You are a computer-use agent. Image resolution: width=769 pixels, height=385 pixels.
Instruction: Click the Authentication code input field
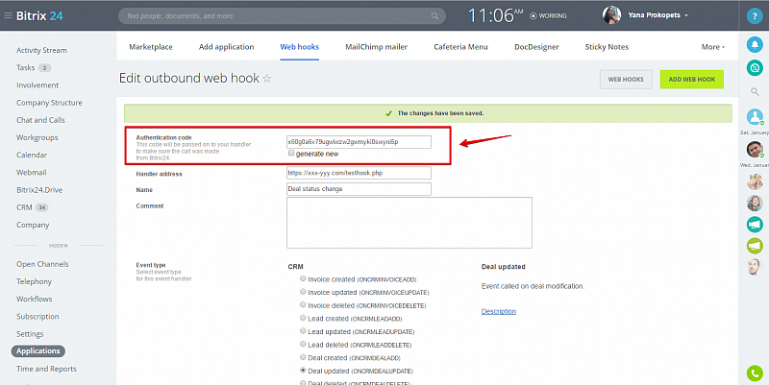point(359,142)
